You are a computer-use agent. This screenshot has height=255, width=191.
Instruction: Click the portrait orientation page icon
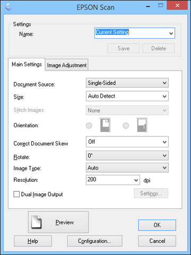(x=105, y=125)
